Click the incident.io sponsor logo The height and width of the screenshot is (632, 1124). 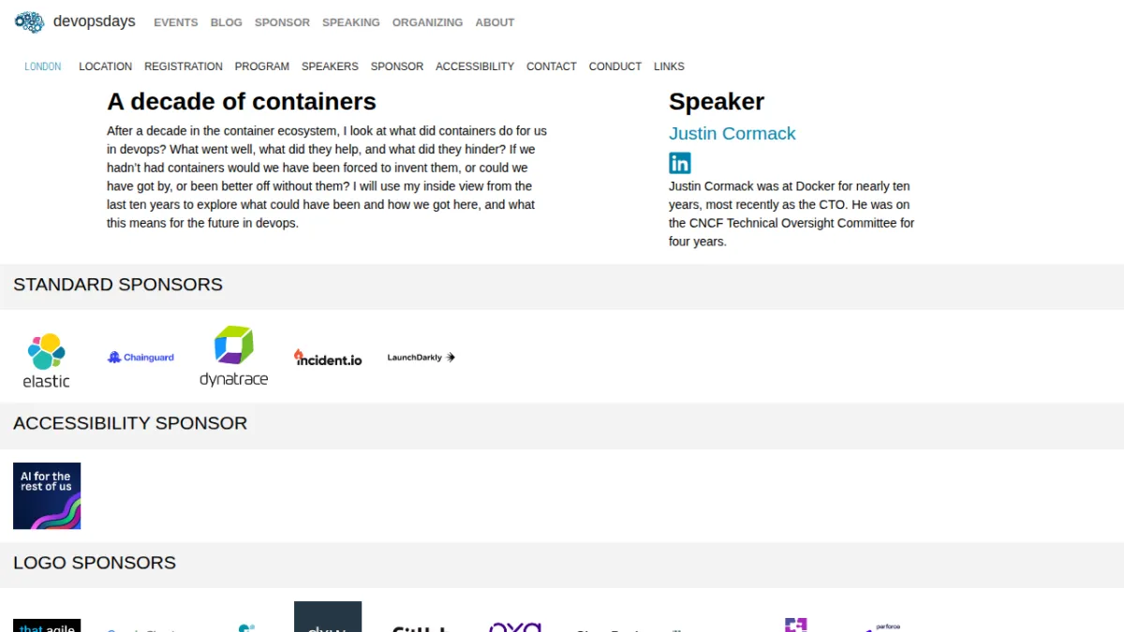328,358
